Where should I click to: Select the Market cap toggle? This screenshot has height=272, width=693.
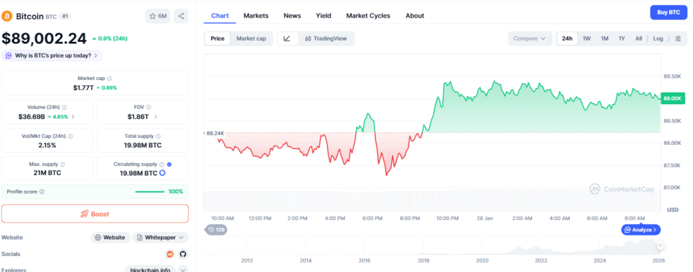tap(251, 39)
